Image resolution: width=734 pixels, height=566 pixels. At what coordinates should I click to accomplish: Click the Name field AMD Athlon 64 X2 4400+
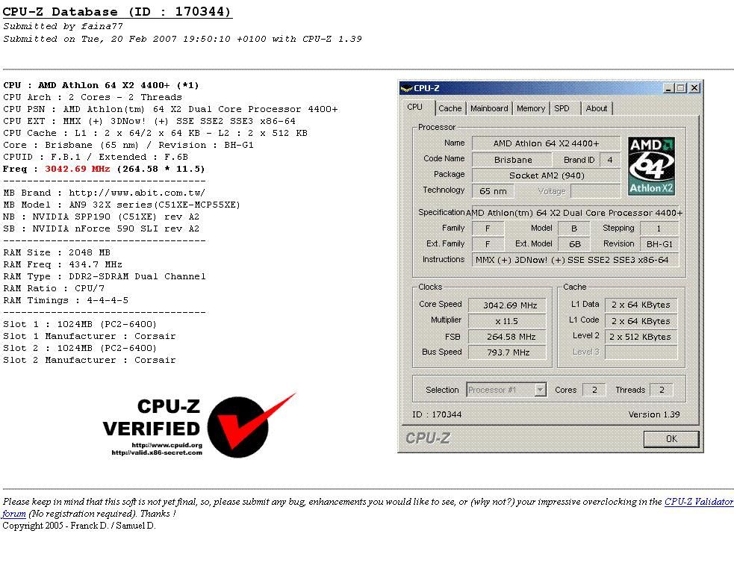point(546,143)
